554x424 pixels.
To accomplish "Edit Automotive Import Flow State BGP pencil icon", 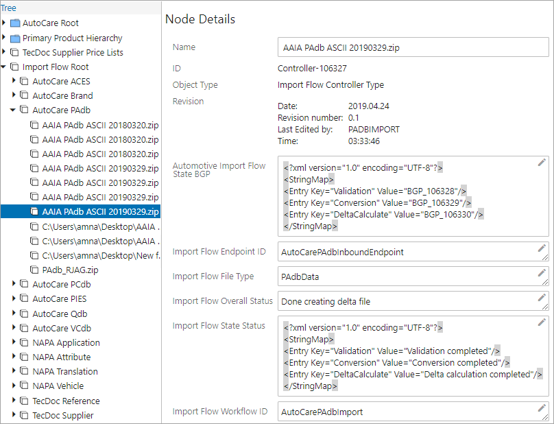I will 542,163.
